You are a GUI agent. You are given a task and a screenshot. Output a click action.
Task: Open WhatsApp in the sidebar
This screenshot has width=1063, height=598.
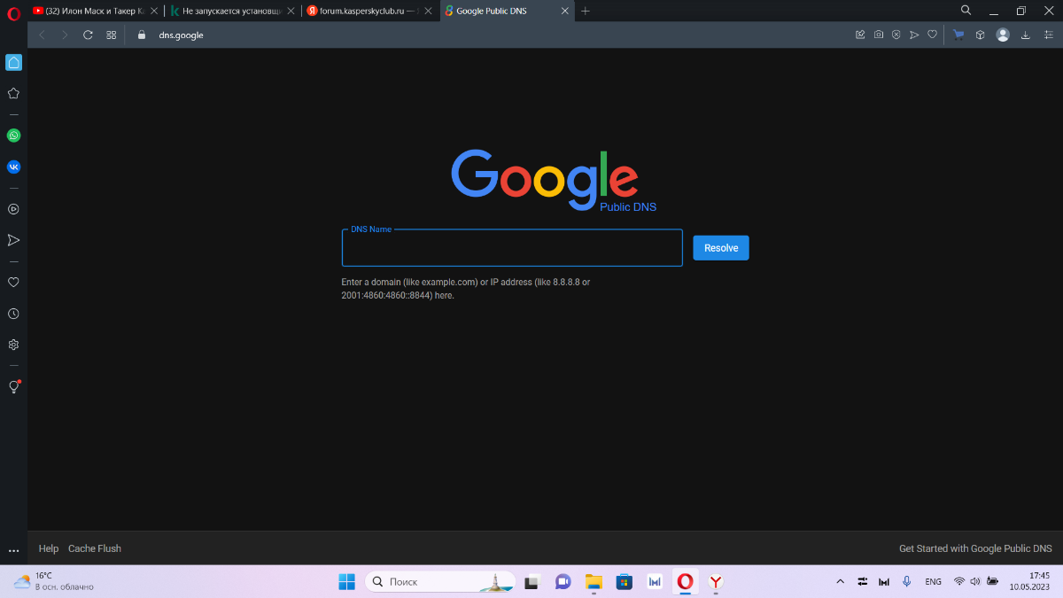(13, 136)
